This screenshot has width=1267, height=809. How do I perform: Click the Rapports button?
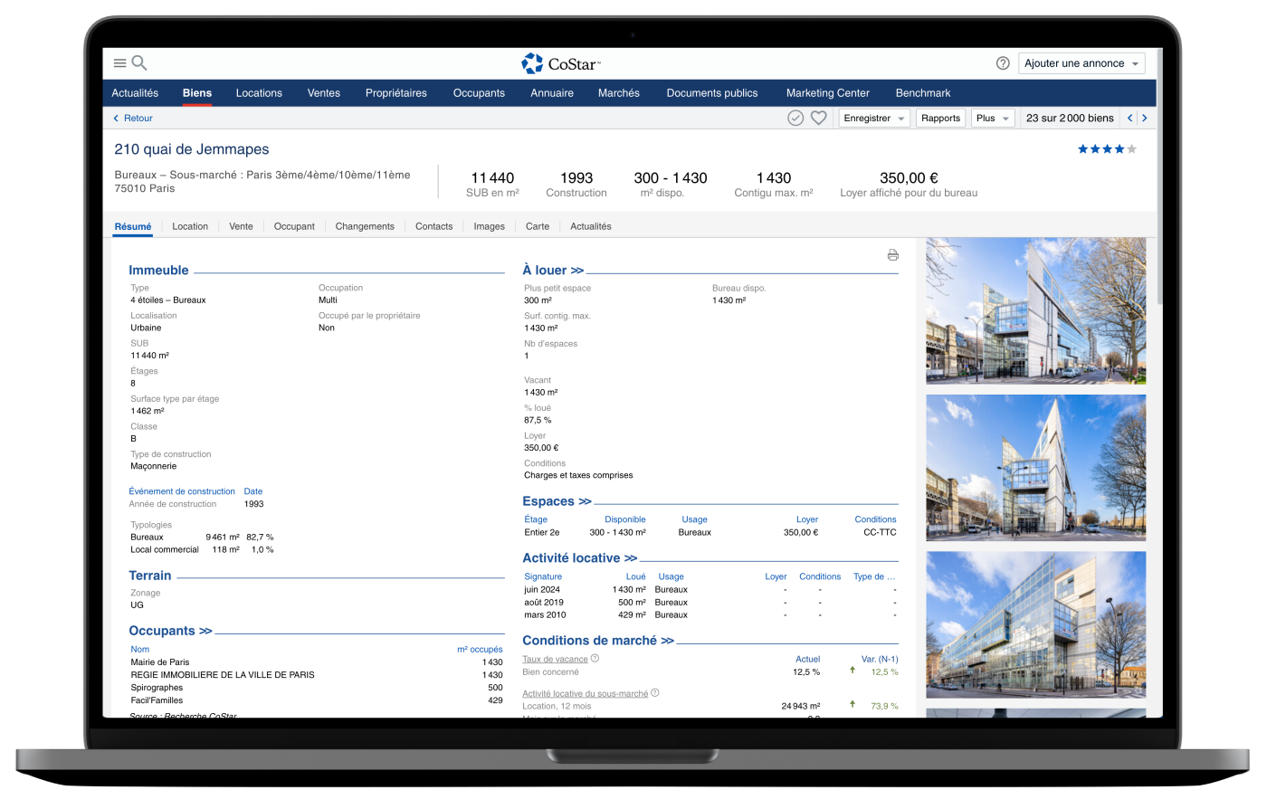coord(940,119)
